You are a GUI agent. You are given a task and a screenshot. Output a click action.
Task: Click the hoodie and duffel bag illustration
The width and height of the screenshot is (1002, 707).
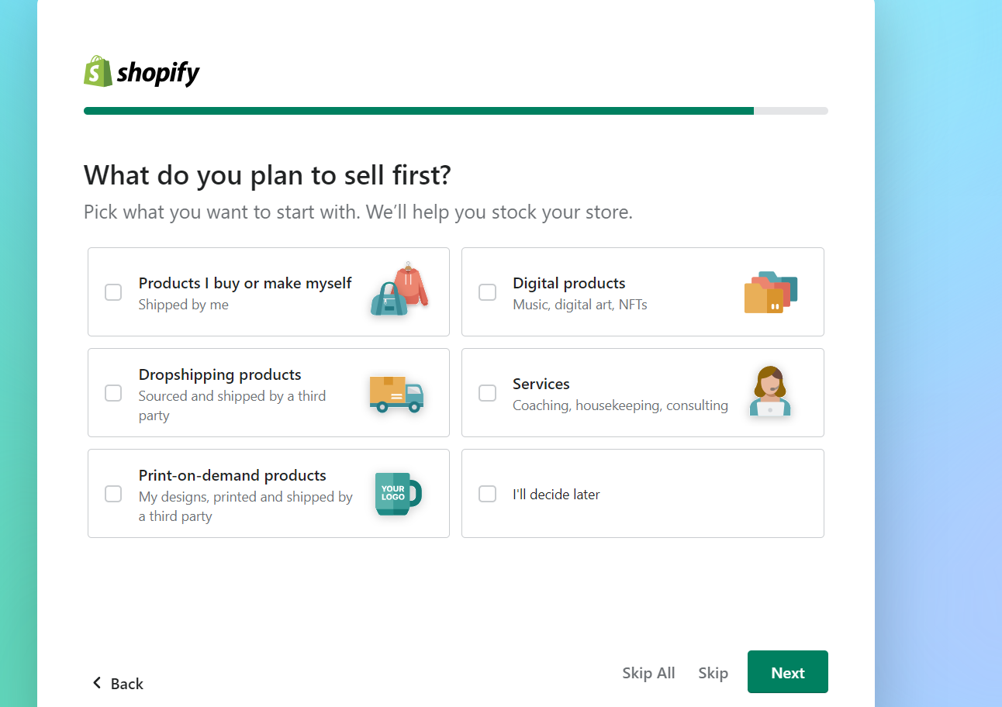tap(399, 289)
